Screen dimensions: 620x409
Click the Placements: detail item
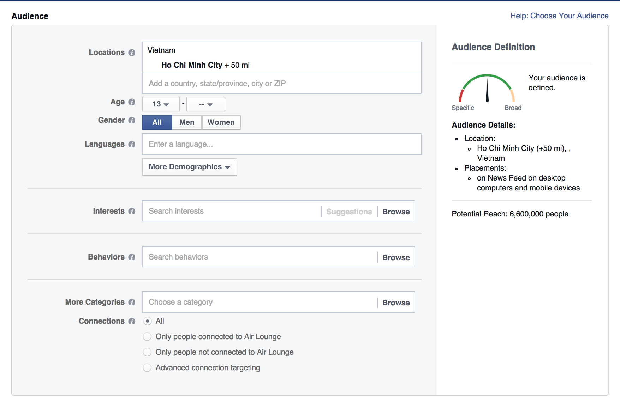485,168
